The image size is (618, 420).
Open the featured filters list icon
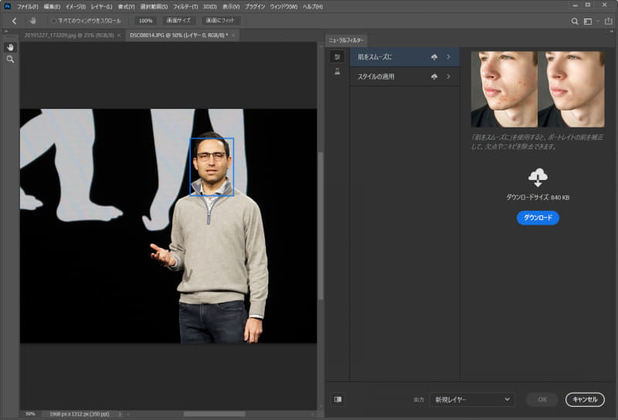coord(337,56)
